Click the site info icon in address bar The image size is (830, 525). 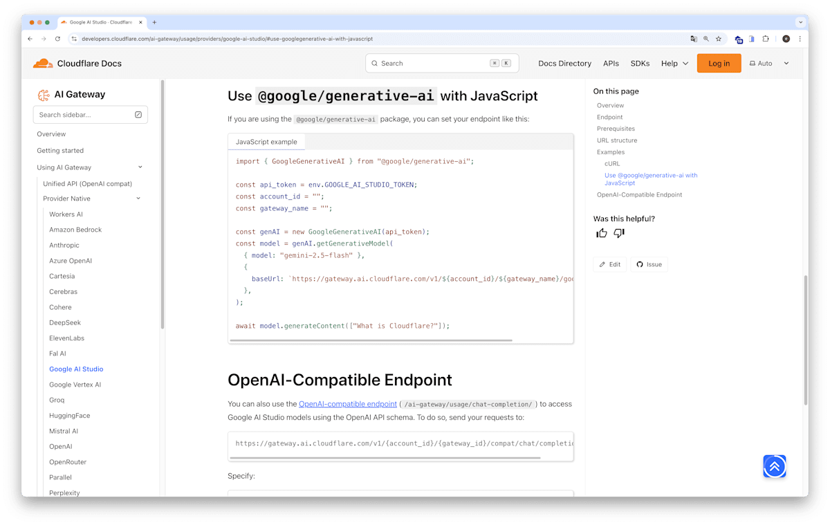[75, 39]
